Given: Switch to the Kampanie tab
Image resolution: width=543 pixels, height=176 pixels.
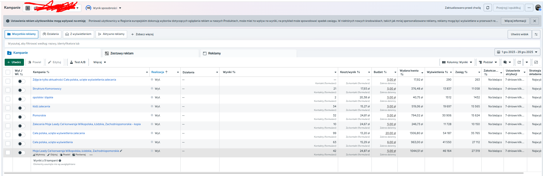Looking at the screenshot, I should click(53, 53).
